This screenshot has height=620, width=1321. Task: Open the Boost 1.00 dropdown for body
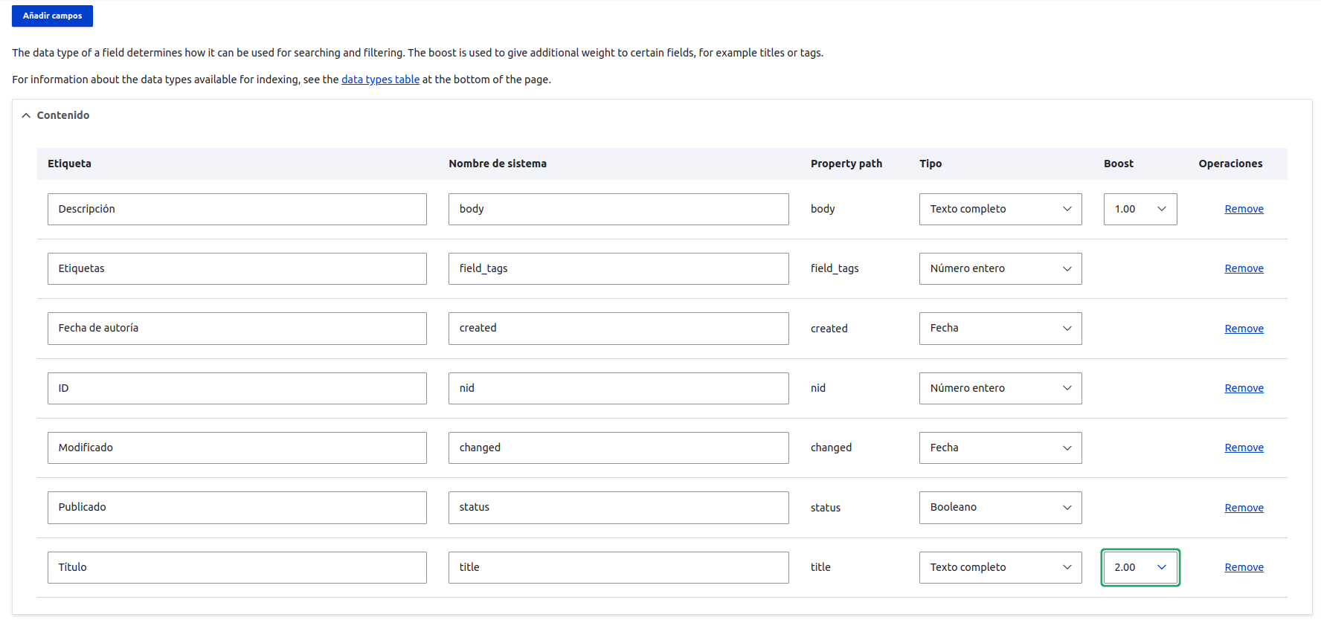(1140, 209)
